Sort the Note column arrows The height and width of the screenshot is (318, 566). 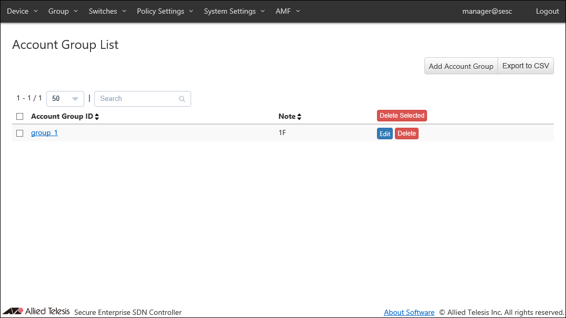[299, 117]
